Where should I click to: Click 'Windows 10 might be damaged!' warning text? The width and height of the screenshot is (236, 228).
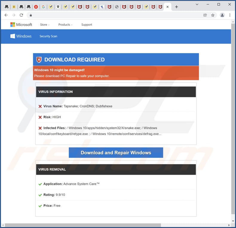point(59,70)
